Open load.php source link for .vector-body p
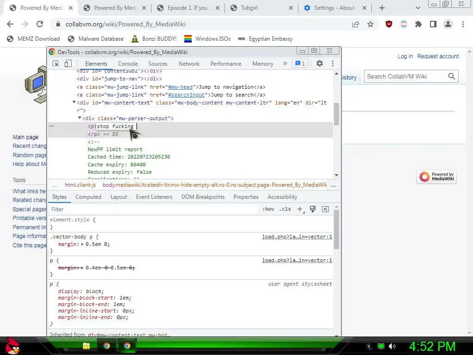473x355 pixels. [x=297, y=237]
